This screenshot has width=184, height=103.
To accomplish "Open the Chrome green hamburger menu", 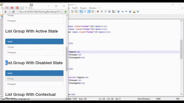I will pos(66,12).
